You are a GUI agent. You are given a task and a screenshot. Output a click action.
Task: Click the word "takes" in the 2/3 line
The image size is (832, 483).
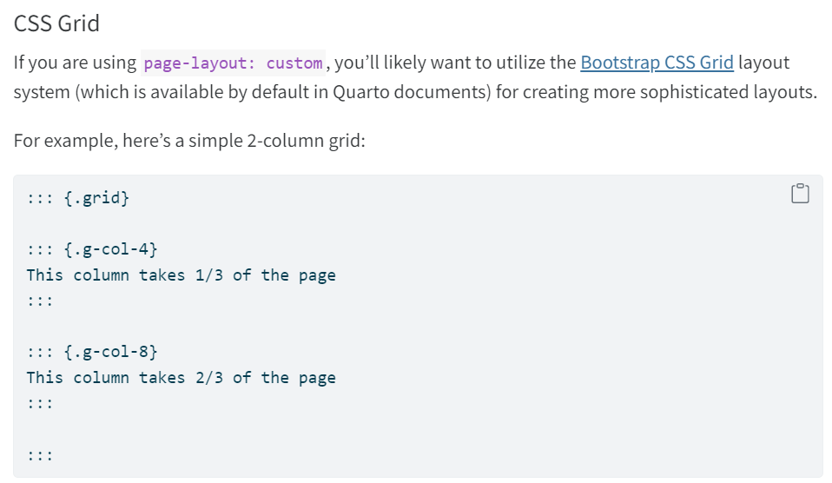click(162, 378)
